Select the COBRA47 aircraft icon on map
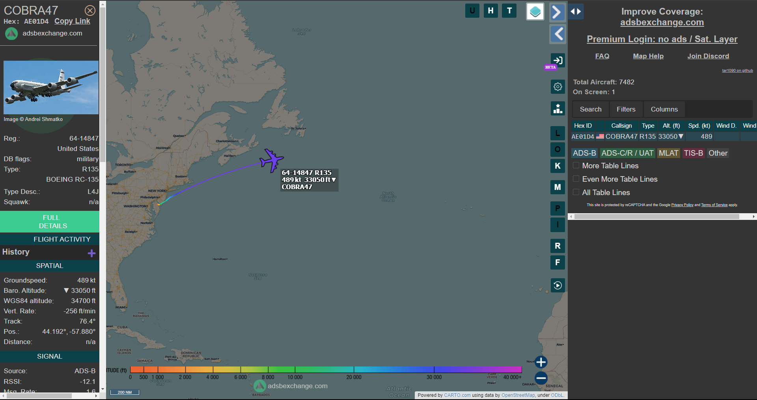This screenshot has width=757, height=400. tap(271, 160)
